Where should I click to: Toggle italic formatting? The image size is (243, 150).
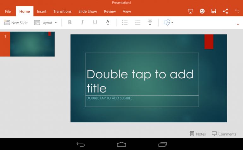click(x=82, y=23)
